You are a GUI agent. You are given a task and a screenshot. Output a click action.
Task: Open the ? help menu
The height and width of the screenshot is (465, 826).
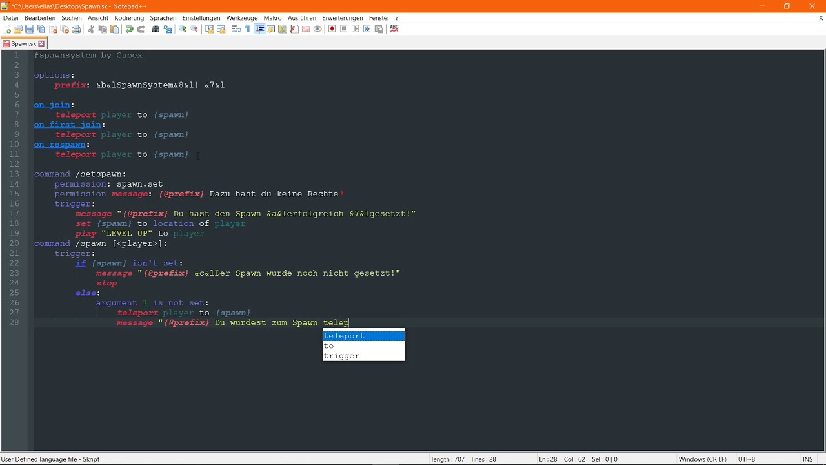[397, 18]
